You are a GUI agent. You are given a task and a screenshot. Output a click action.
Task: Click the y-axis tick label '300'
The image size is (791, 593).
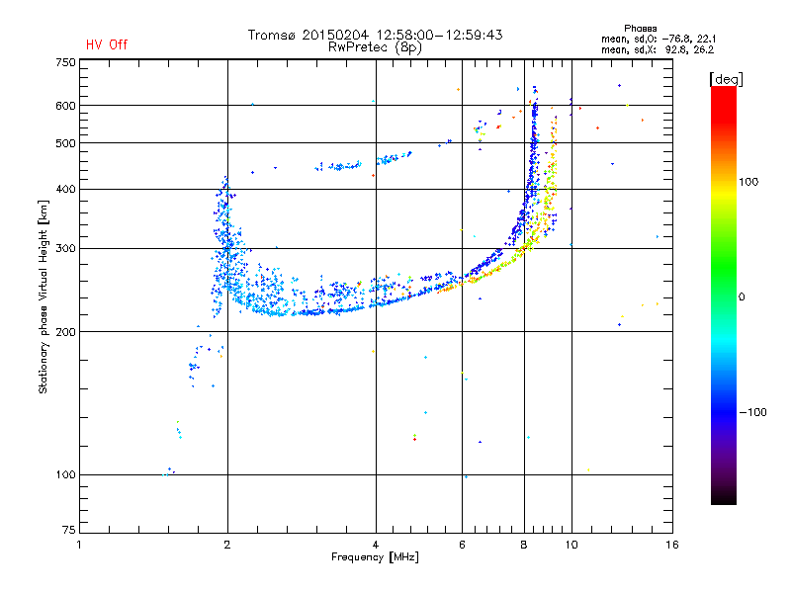pyautogui.click(x=65, y=249)
